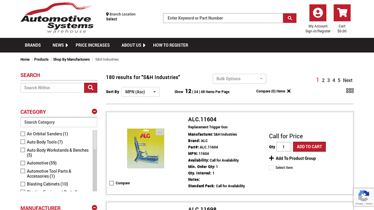The image size is (374, 210).
Task: Click Add To Product Group link
Action: point(295,158)
